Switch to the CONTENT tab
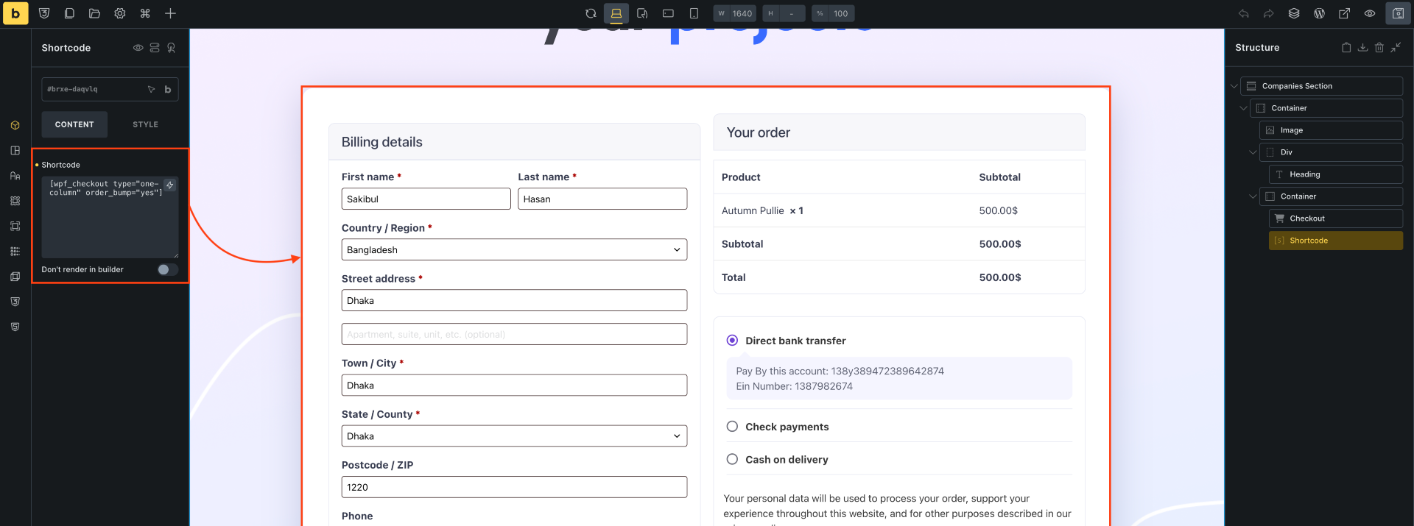This screenshot has height=526, width=1414. 74,125
